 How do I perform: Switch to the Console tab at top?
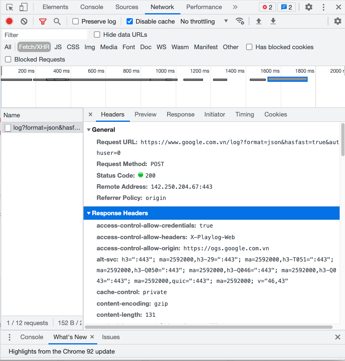point(92,7)
